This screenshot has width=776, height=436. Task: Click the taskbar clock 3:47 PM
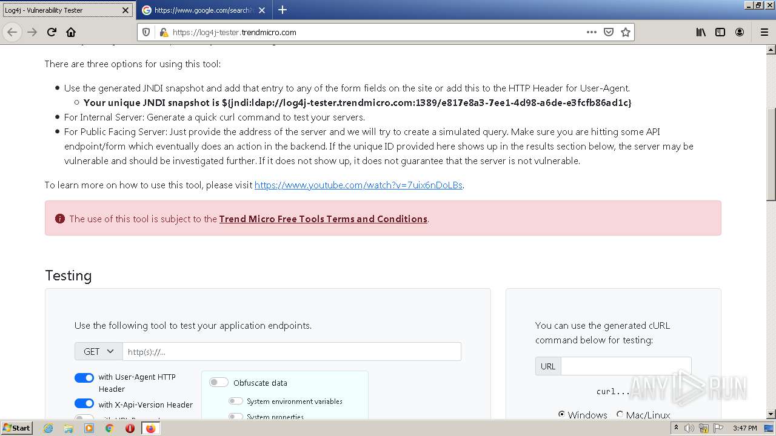744,428
